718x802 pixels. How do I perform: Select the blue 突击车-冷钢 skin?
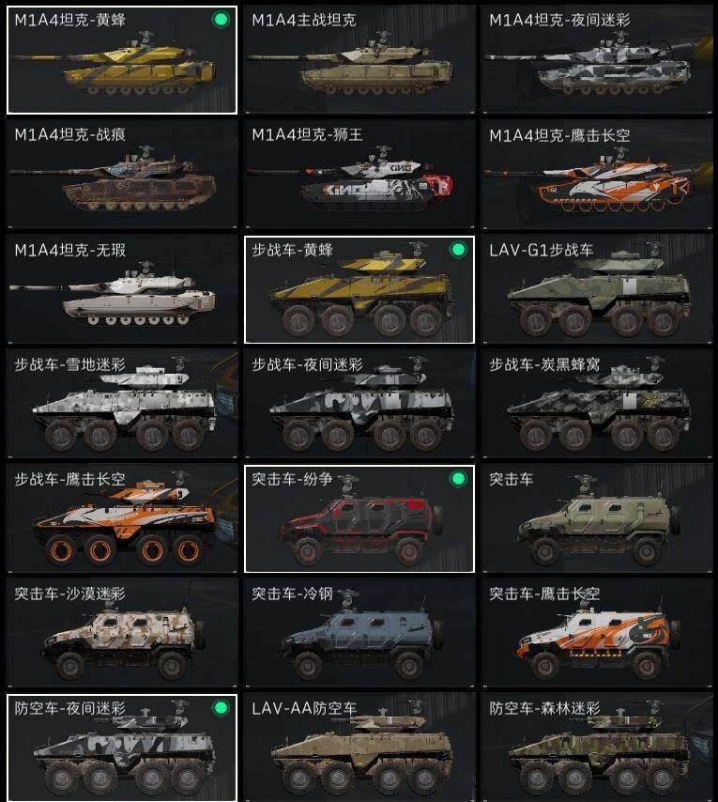(359, 633)
